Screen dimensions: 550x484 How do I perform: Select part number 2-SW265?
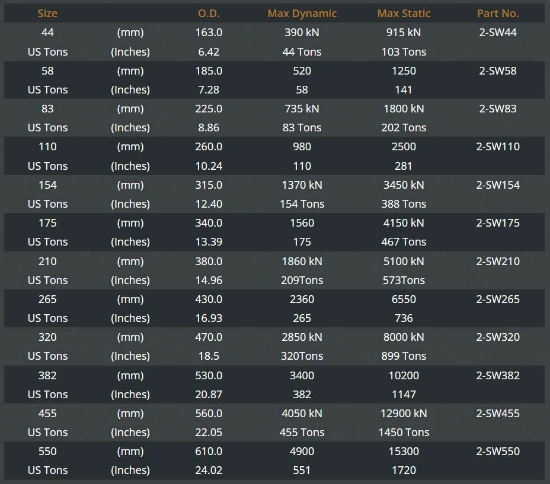(x=498, y=299)
